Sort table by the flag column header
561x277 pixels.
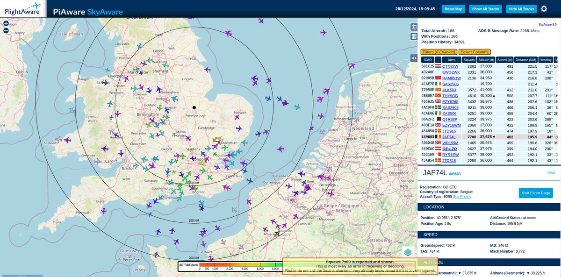pos(438,60)
